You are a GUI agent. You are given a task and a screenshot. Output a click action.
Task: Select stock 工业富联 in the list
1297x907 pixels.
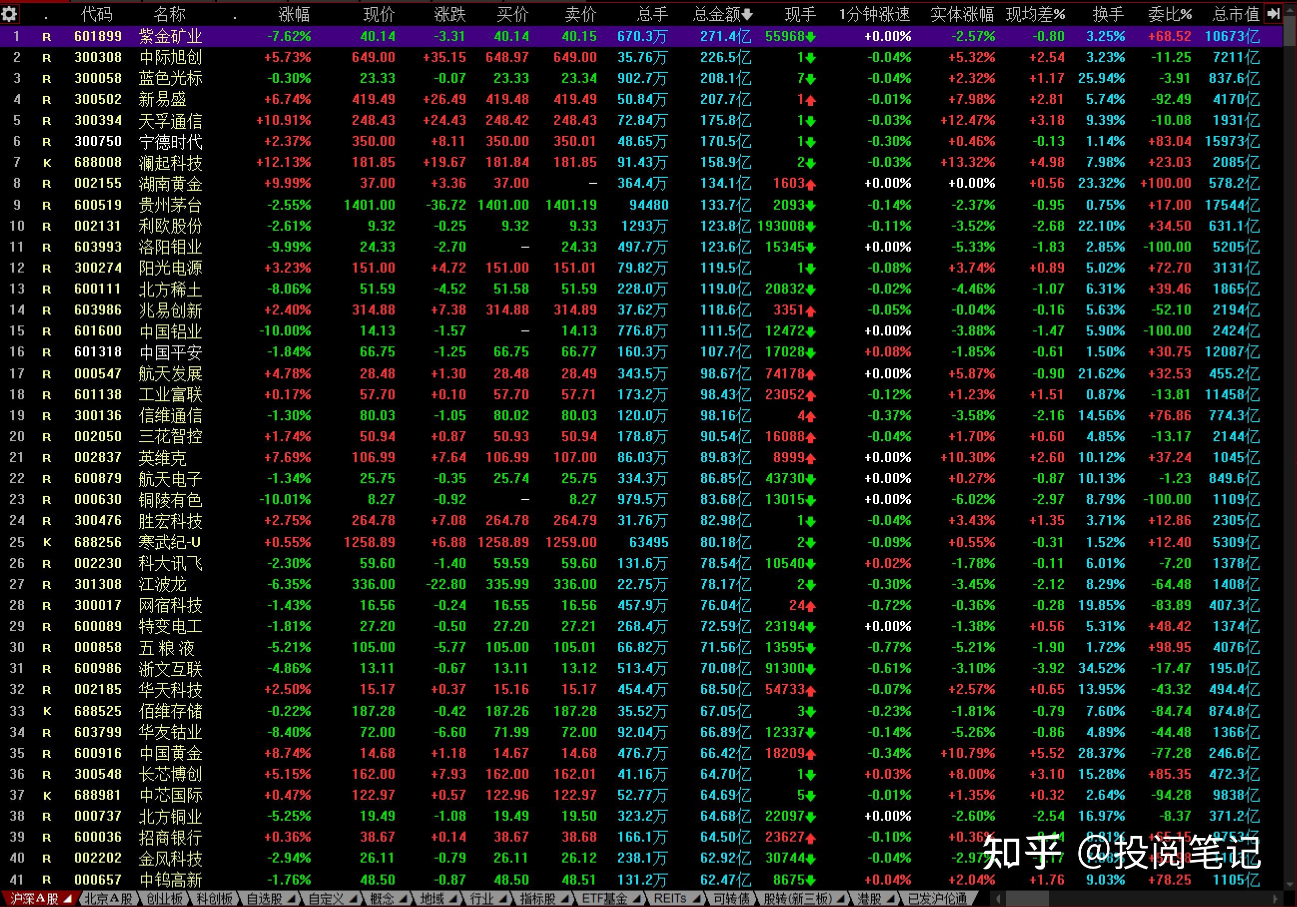[x=170, y=395]
